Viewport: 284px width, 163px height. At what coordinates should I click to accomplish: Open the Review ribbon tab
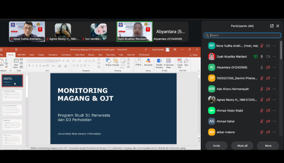[91, 55]
